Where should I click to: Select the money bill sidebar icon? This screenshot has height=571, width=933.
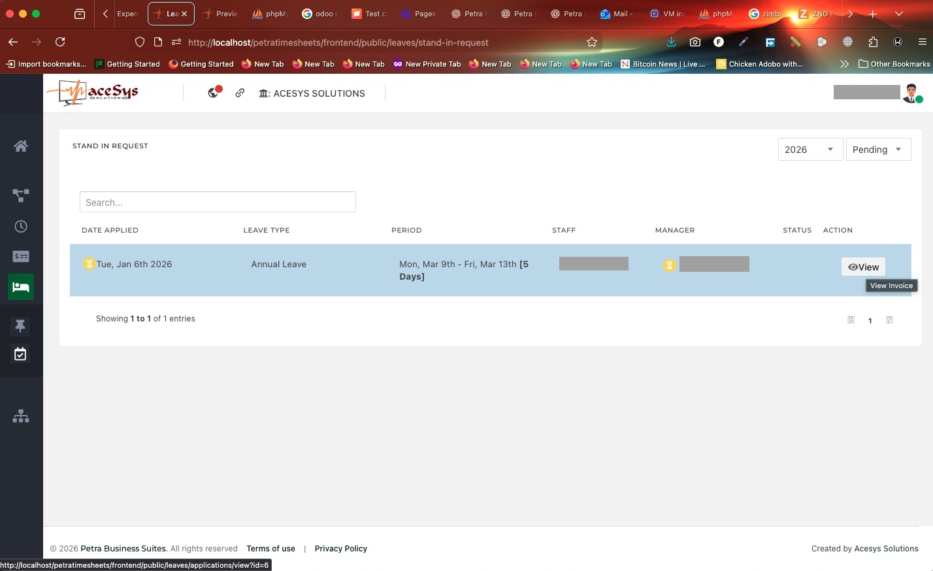(x=21, y=257)
